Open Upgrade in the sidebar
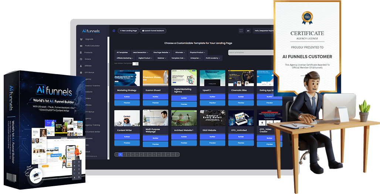Image resolution: width=380 pixels, height=194 pixels. point(89,39)
